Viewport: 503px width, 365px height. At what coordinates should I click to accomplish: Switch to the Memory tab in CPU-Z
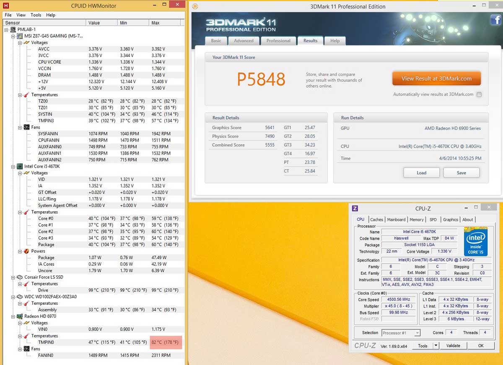coord(416,220)
